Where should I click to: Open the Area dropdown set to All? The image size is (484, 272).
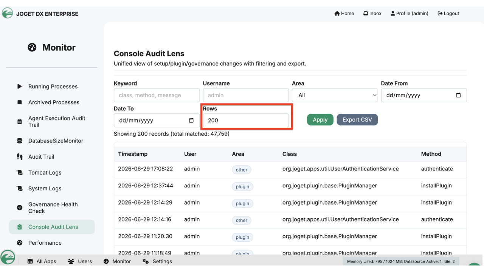(x=335, y=95)
